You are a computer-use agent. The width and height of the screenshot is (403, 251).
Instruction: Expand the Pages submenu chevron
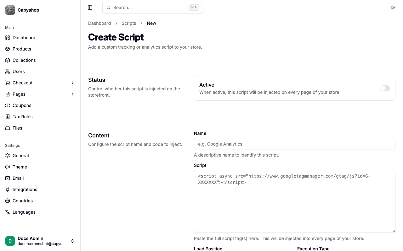73,94
